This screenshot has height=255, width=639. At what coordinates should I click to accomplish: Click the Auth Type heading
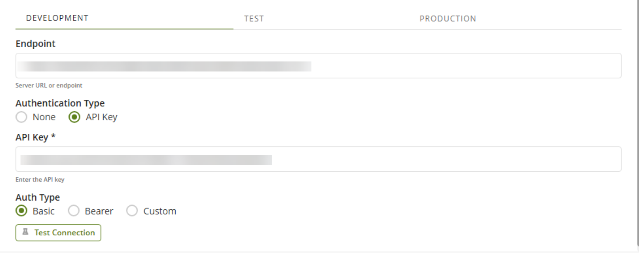38,197
